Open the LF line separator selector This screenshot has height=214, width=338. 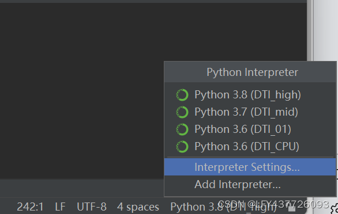pyautogui.click(x=60, y=207)
